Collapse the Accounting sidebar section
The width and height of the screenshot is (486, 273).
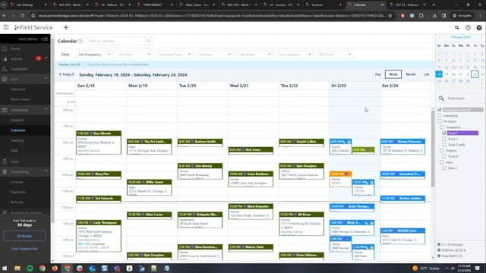pos(46,171)
